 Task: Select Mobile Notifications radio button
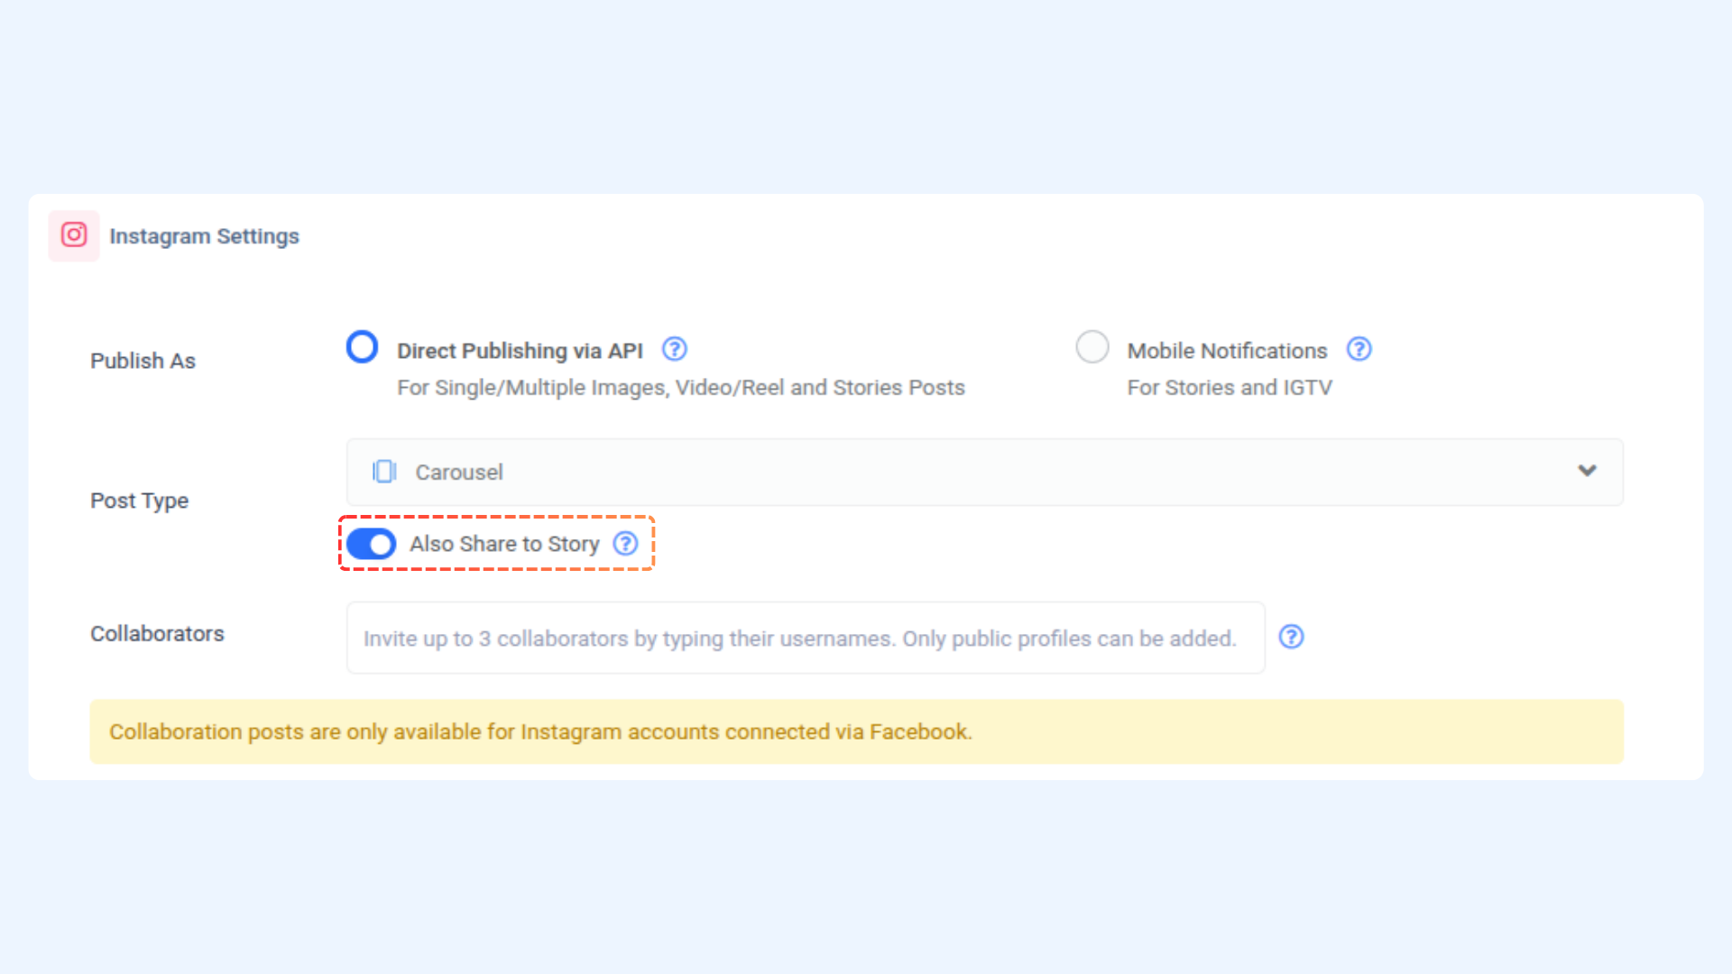(1092, 347)
